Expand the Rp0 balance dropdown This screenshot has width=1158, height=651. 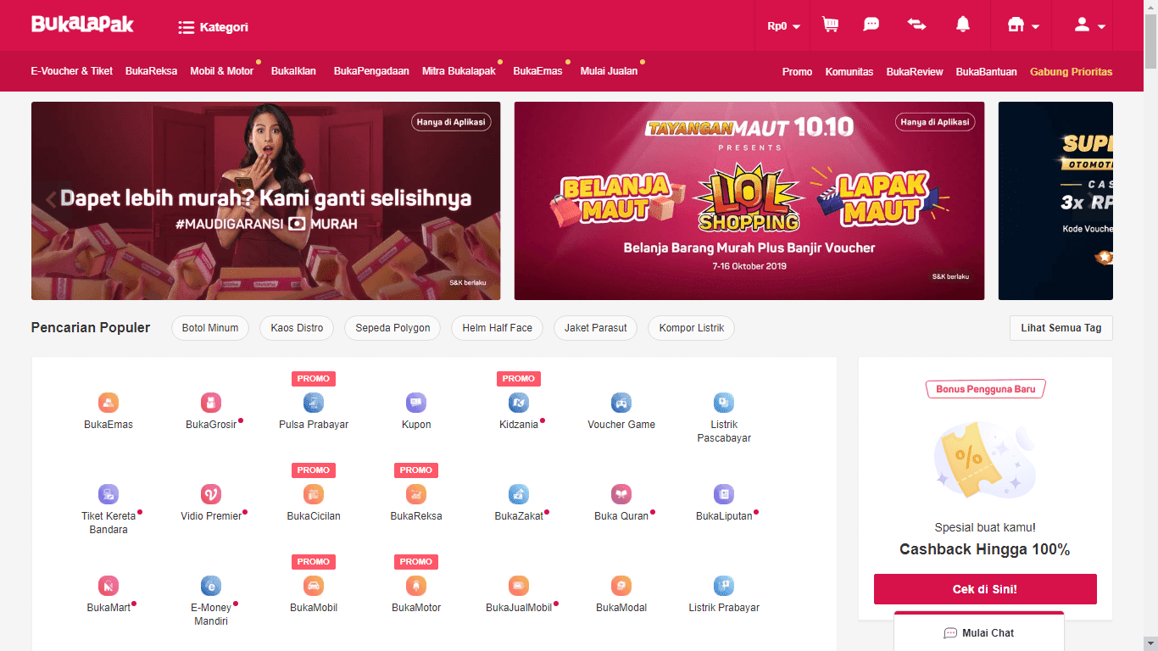[x=784, y=26]
